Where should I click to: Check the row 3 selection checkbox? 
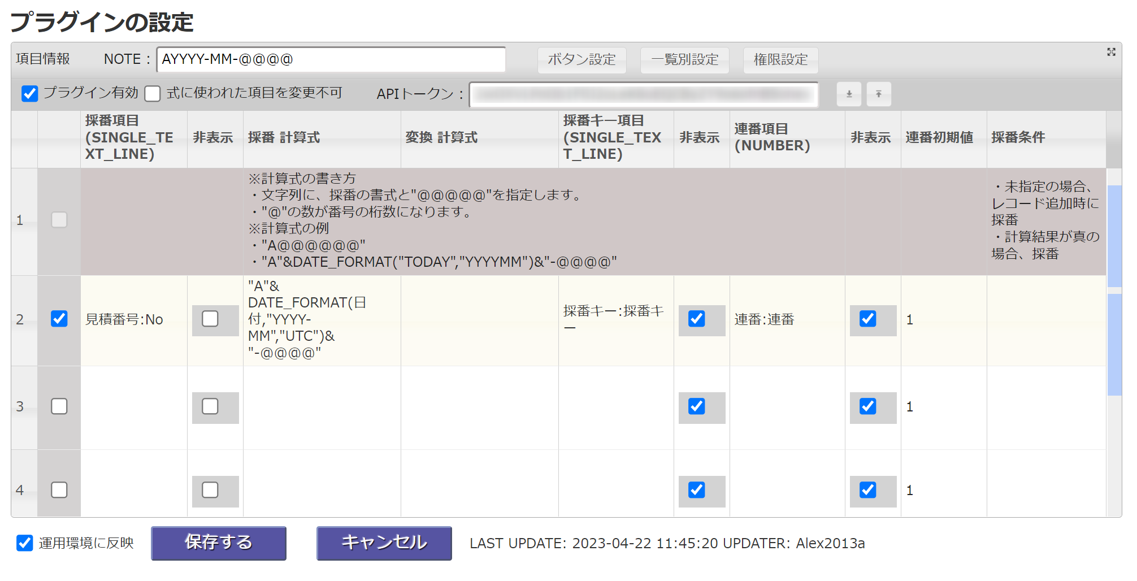pyautogui.click(x=59, y=406)
